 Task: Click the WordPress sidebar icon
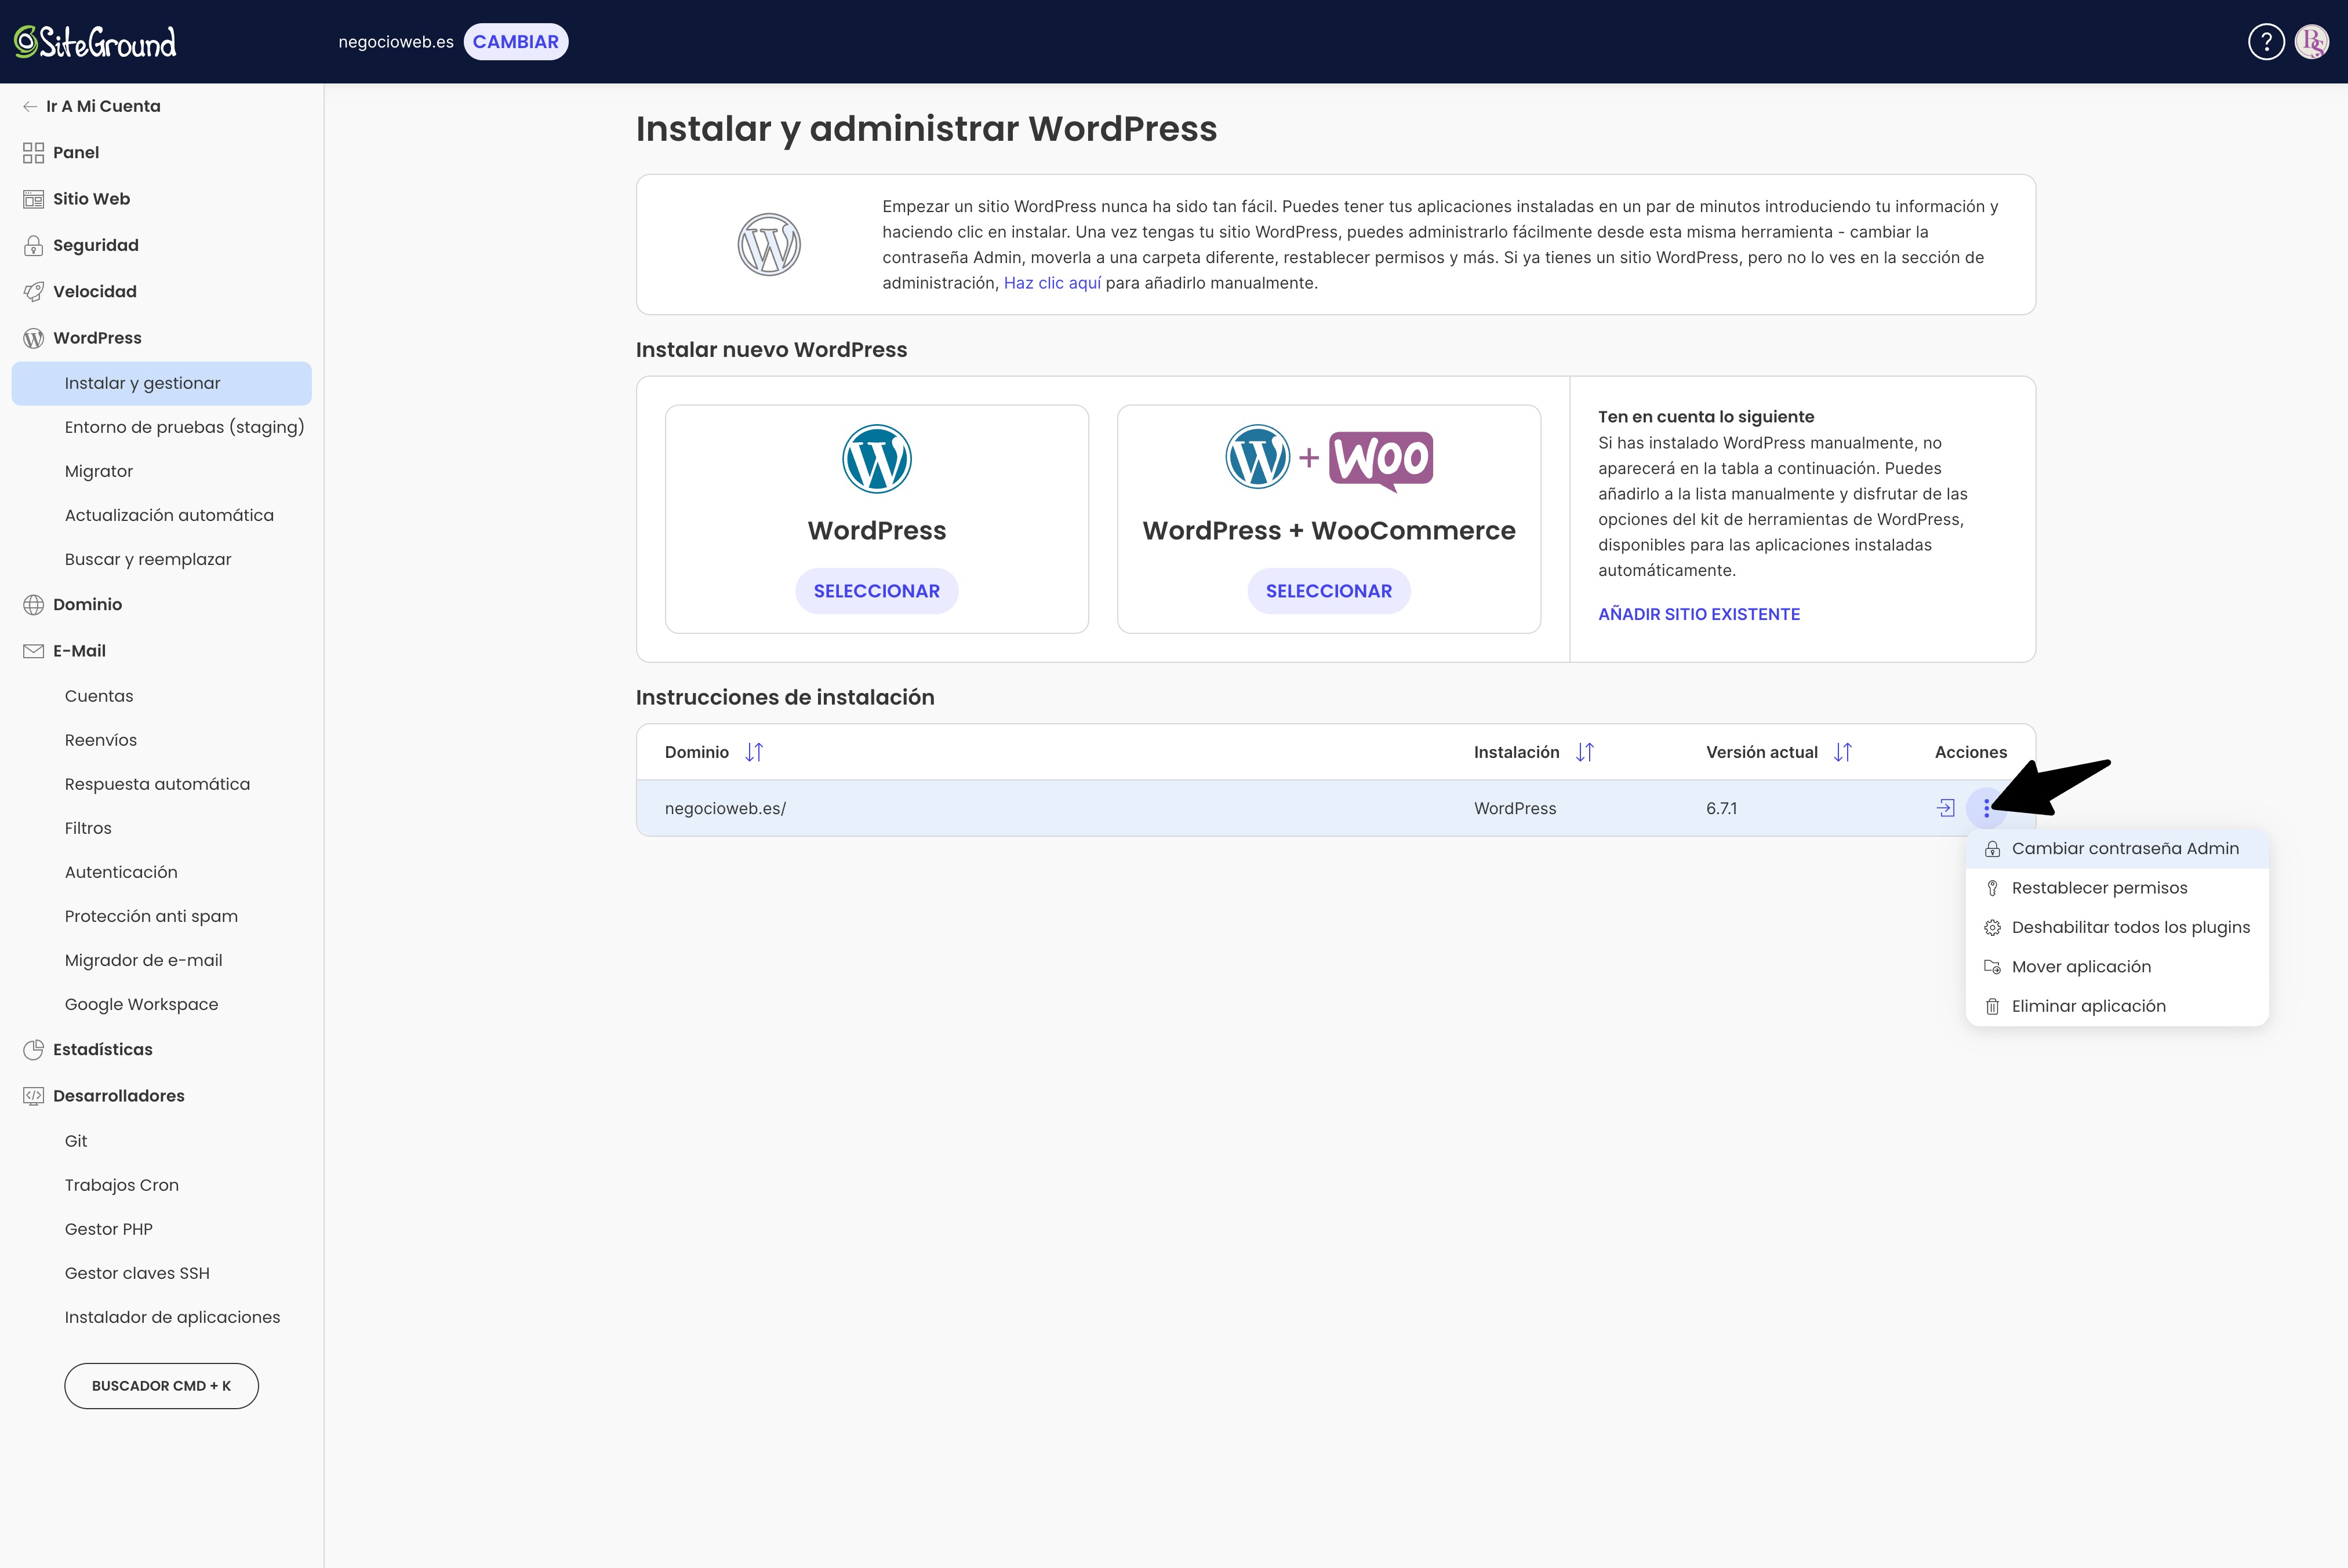33,338
